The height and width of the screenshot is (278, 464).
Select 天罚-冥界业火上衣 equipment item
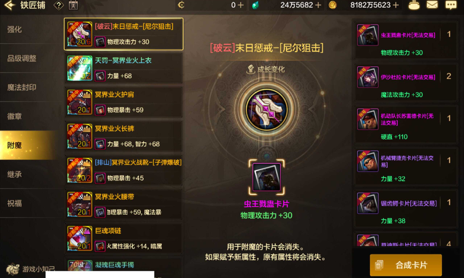pos(124,68)
